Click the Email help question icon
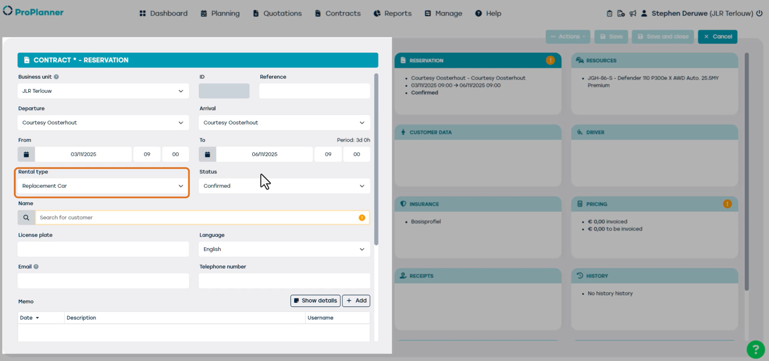 click(x=36, y=266)
